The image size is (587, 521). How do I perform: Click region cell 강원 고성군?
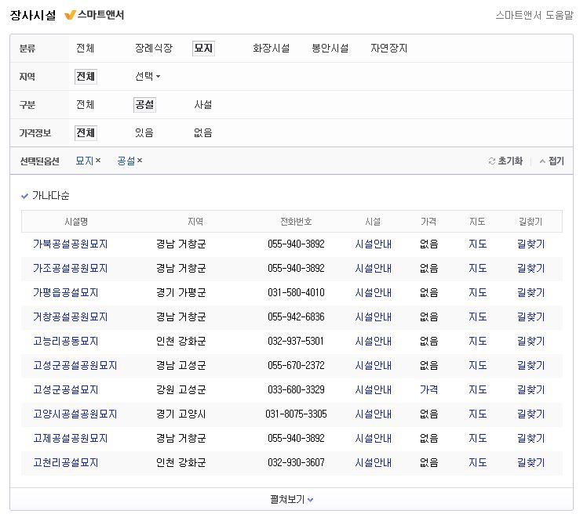tap(180, 390)
